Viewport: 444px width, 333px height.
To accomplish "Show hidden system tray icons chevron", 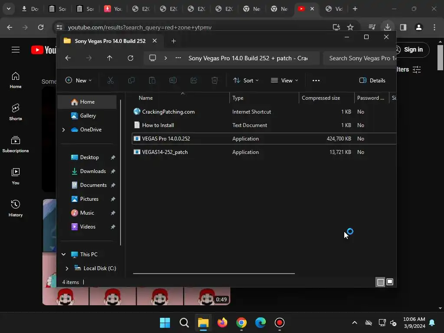I will pos(355,323).
